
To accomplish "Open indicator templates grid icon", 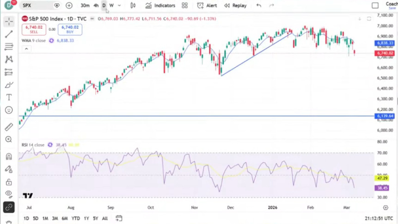I will pyautogui.click(x=185, y=6).
